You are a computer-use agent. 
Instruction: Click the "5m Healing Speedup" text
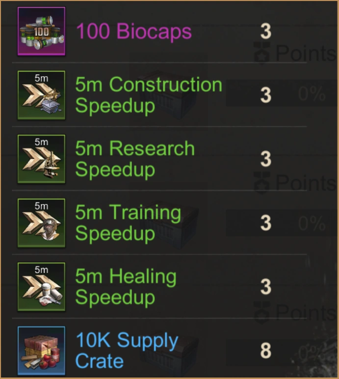coord(126,287)
